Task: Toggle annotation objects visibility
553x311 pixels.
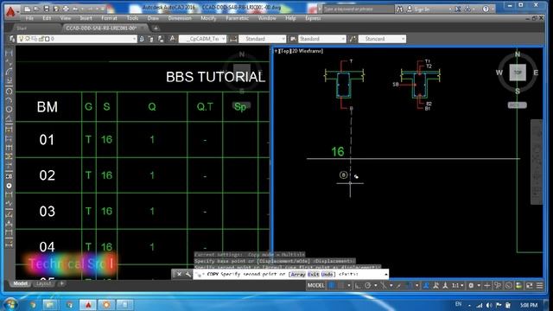Action: [x=426, y=286]
